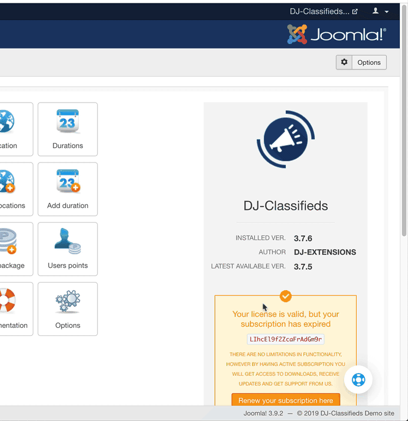Open the Durations calendar icon tile
Screen dimensions: 408x421
[68, 129]
